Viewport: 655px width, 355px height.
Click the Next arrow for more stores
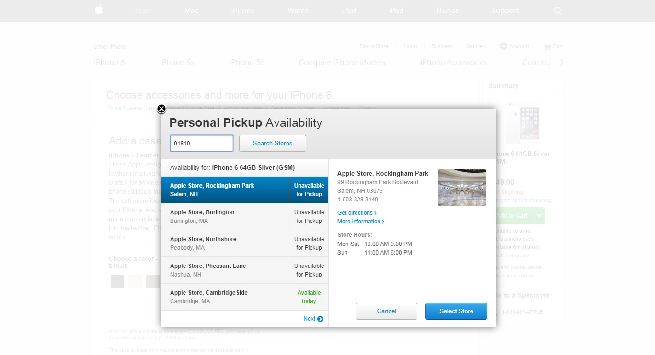pos(313,319)
